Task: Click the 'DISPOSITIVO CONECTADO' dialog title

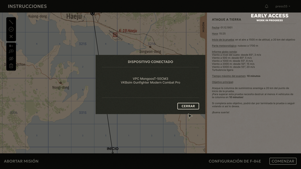Action: (150, 61)
